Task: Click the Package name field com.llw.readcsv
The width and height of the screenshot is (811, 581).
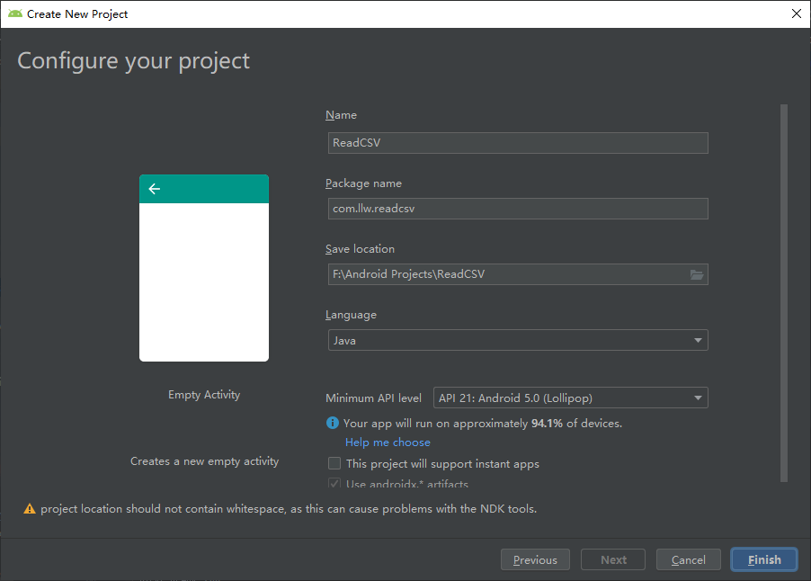Action: [x=518, y=209]
